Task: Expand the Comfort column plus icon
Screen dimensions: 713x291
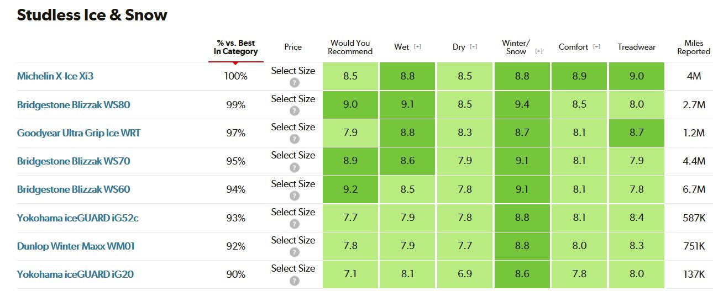Action: click(x=596, y=47)
